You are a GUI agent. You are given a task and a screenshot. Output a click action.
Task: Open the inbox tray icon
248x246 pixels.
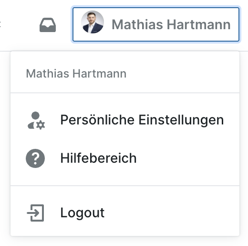(48, 25)
